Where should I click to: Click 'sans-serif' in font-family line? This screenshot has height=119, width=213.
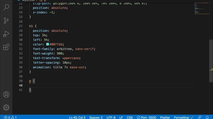[85, 49]
